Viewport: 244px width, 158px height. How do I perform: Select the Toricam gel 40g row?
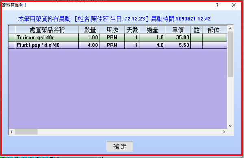tap(118, 37)
